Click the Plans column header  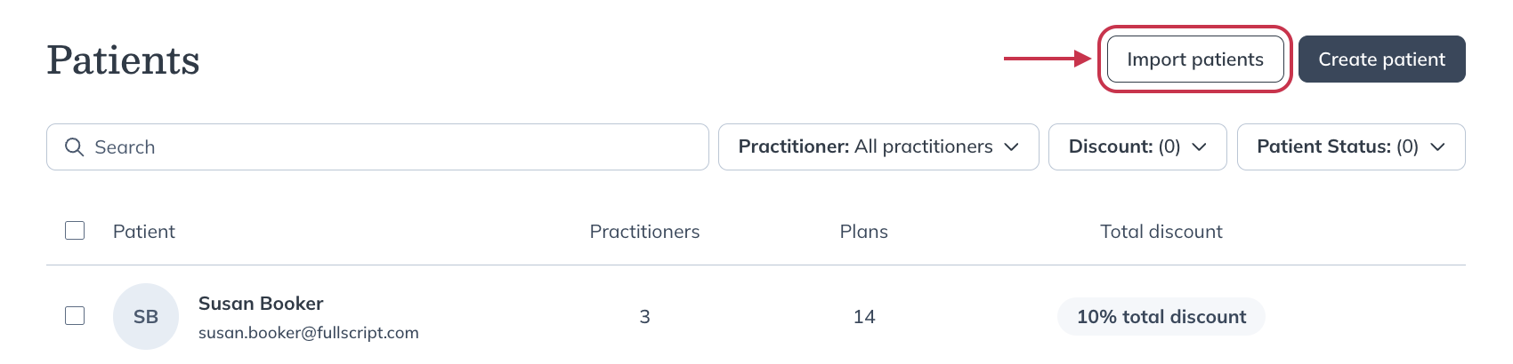(x=864, y=232)
